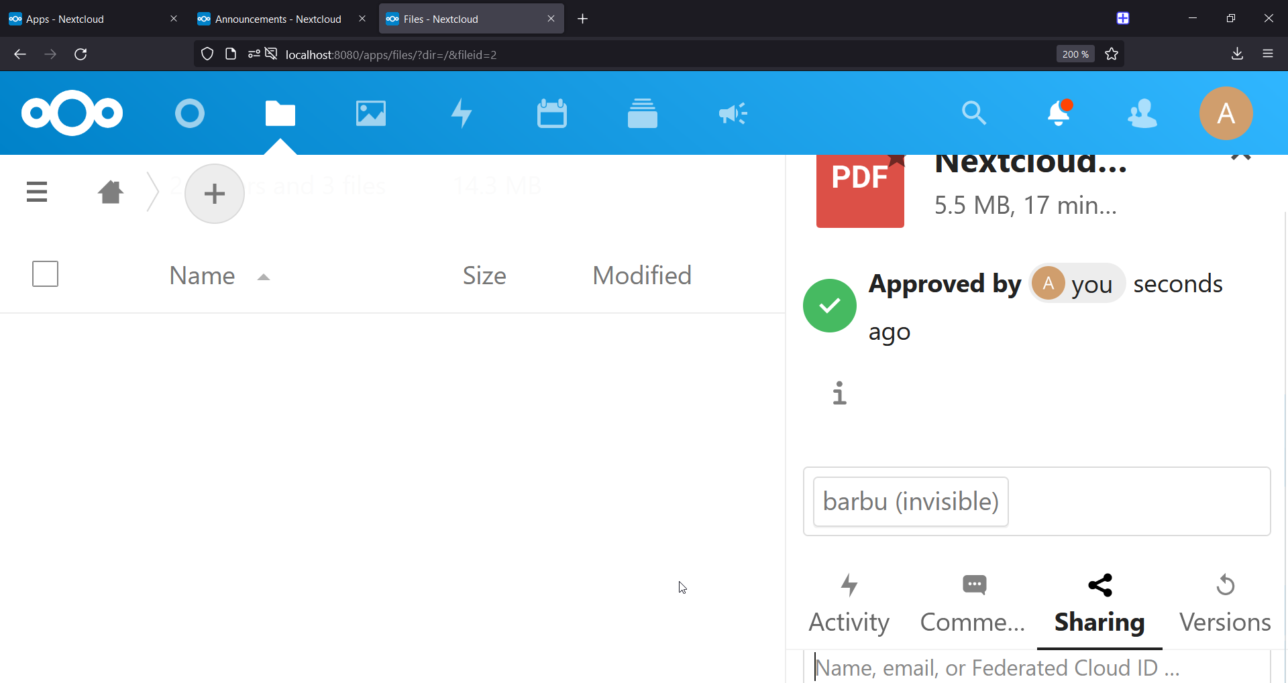Open the Announcements megaphone icon
Image resolution: width=1288 pixels, height=683 pixels.
[733, 113]
